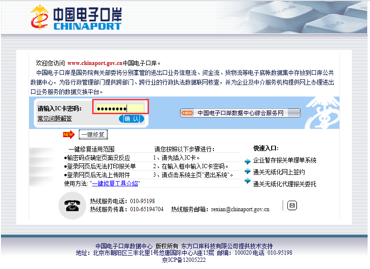Click the red NEW arrow icon beside 一键修复
Image resolution: width=370 pixels, height=269 pixels.
(x=69, y=135)
